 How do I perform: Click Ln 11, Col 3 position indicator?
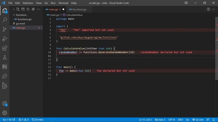145,120
